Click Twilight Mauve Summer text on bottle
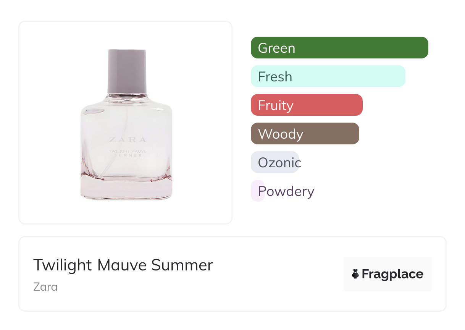The width and height of the screenshot is (465, 330). pyautogui.click(x=128, y=153)
